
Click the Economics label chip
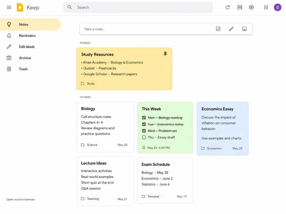(x=214, y=148)
